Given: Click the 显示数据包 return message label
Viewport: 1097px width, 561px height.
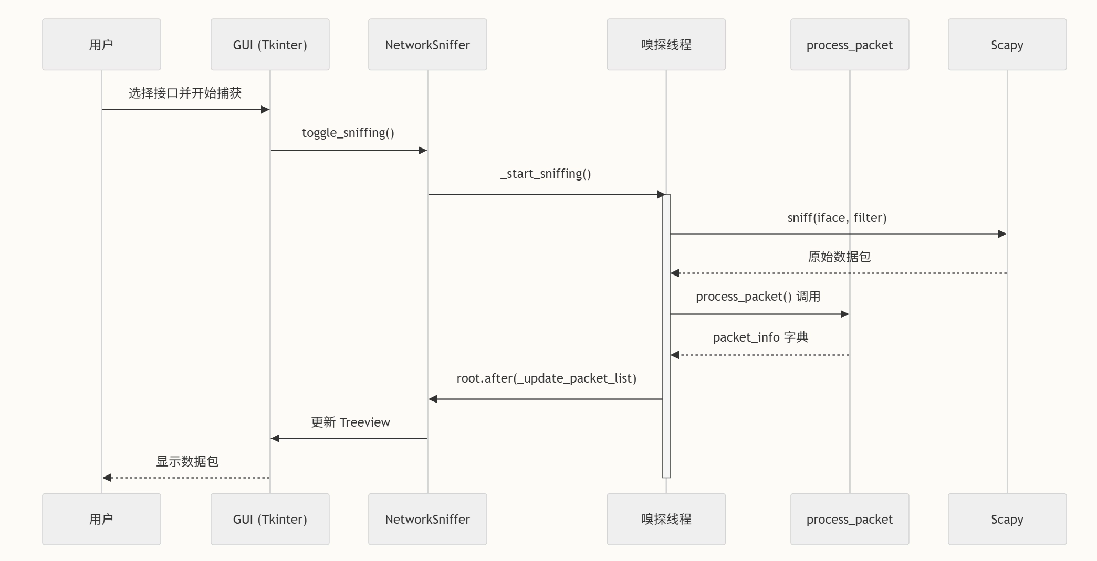Looking at the screenshot, I should (x=187, y=462).
